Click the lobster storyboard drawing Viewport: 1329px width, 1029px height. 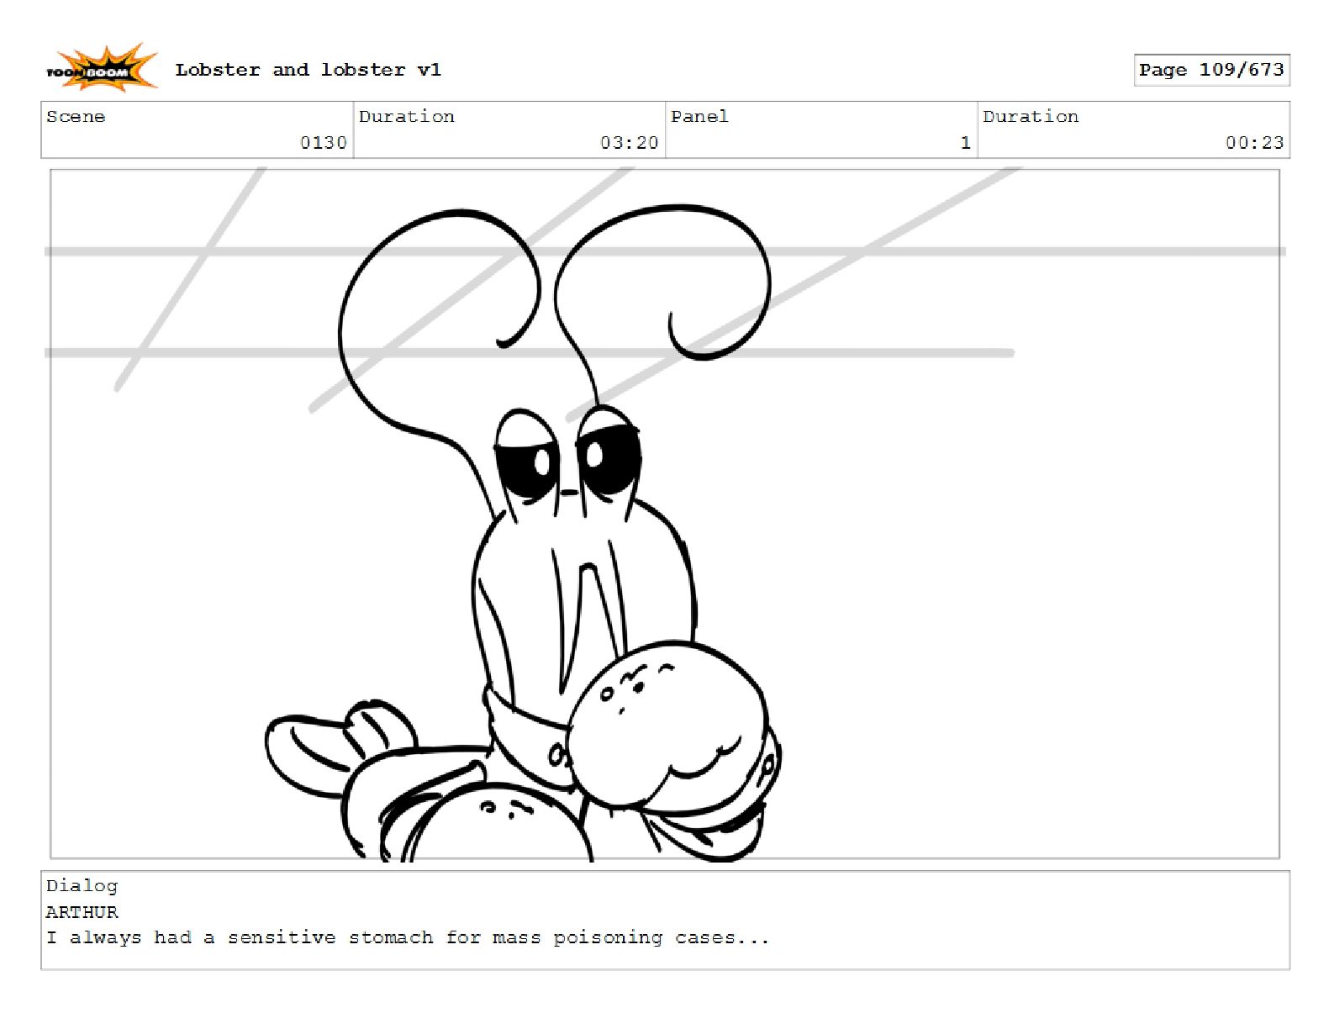click(x=664, y=514)
